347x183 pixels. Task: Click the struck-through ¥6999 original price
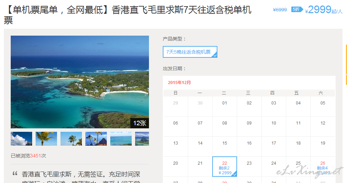pos(280,10)
